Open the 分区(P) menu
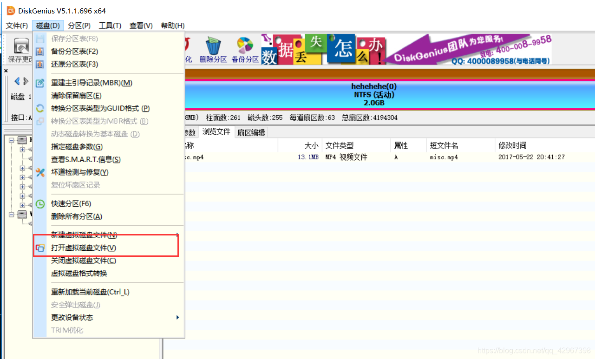595x359 pixels. pyautogui.click(x=79, y=26)
